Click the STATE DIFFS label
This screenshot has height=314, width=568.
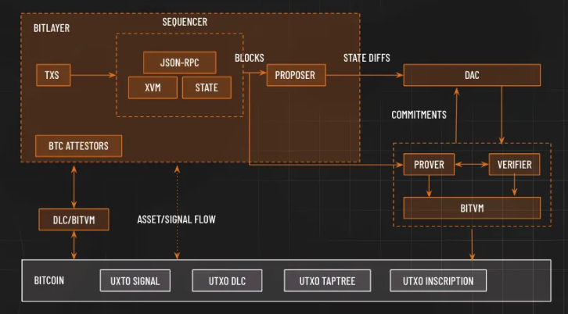[366, 58]
